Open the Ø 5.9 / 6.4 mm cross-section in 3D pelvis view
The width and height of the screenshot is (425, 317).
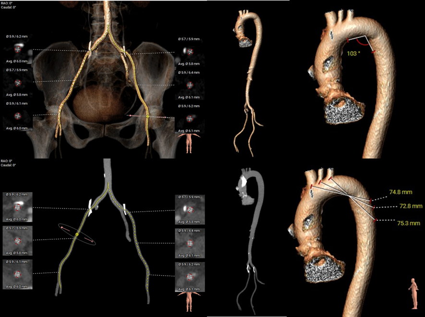click(x=190, y=85)
